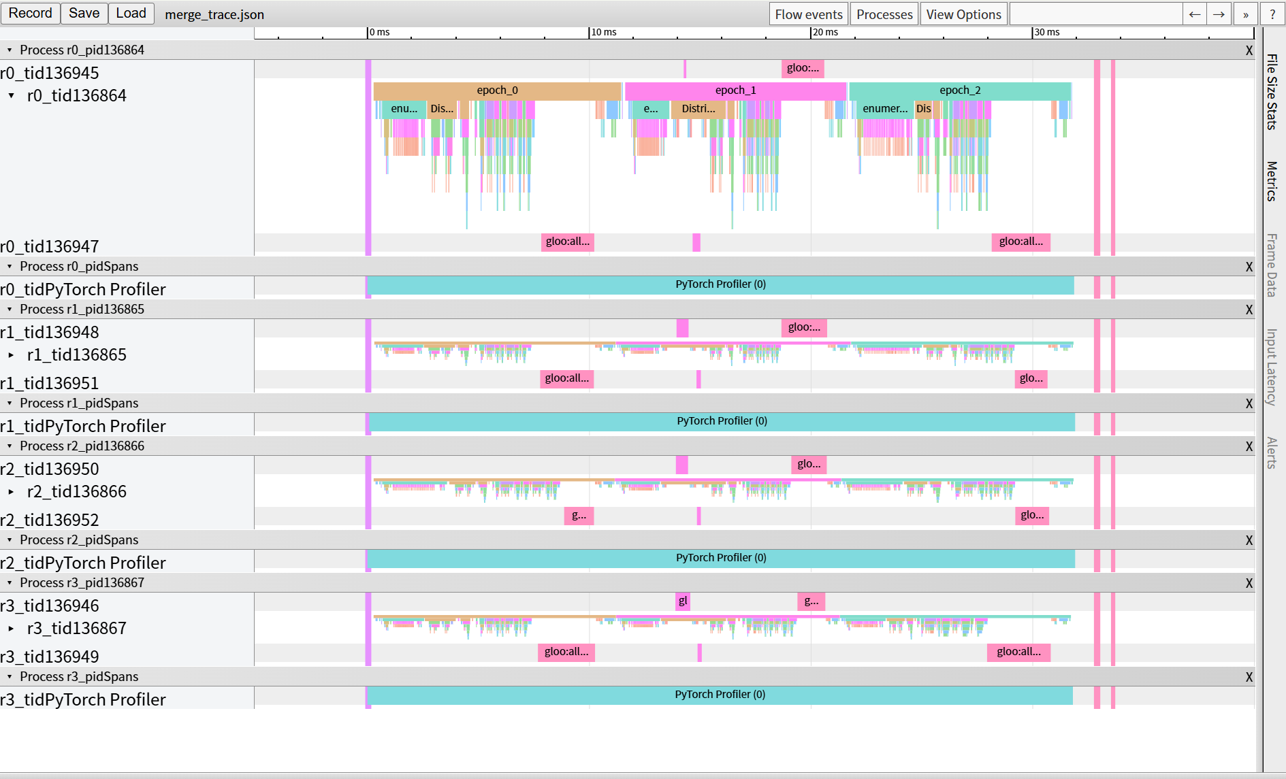Image resolution: width=1286 pixels, height=779 pixels.
Task: Open the Input Latency side tab
Action: 1271,367
